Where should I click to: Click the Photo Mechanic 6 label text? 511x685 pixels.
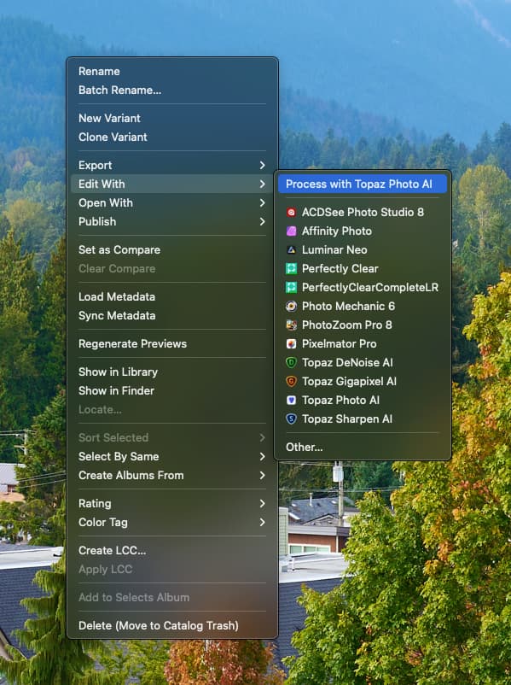tap(348, 307)
